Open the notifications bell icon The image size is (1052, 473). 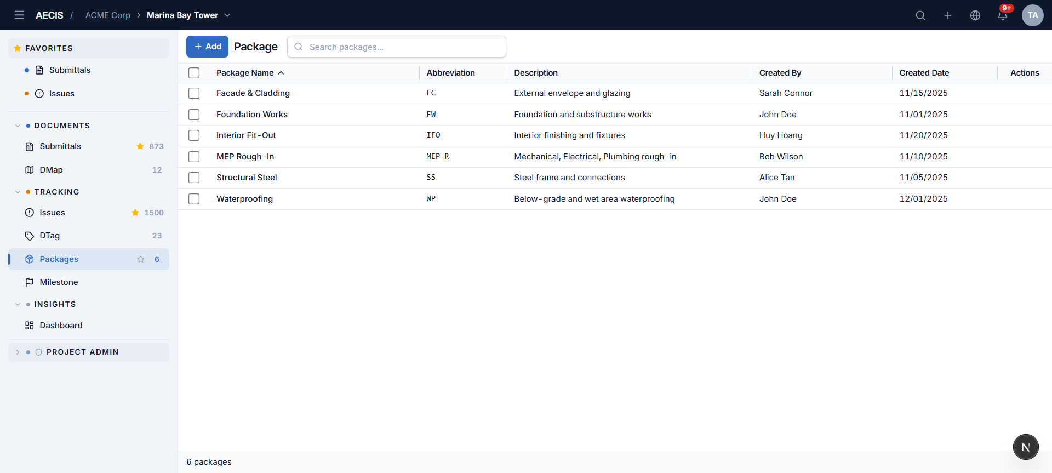pos(1003,15)
